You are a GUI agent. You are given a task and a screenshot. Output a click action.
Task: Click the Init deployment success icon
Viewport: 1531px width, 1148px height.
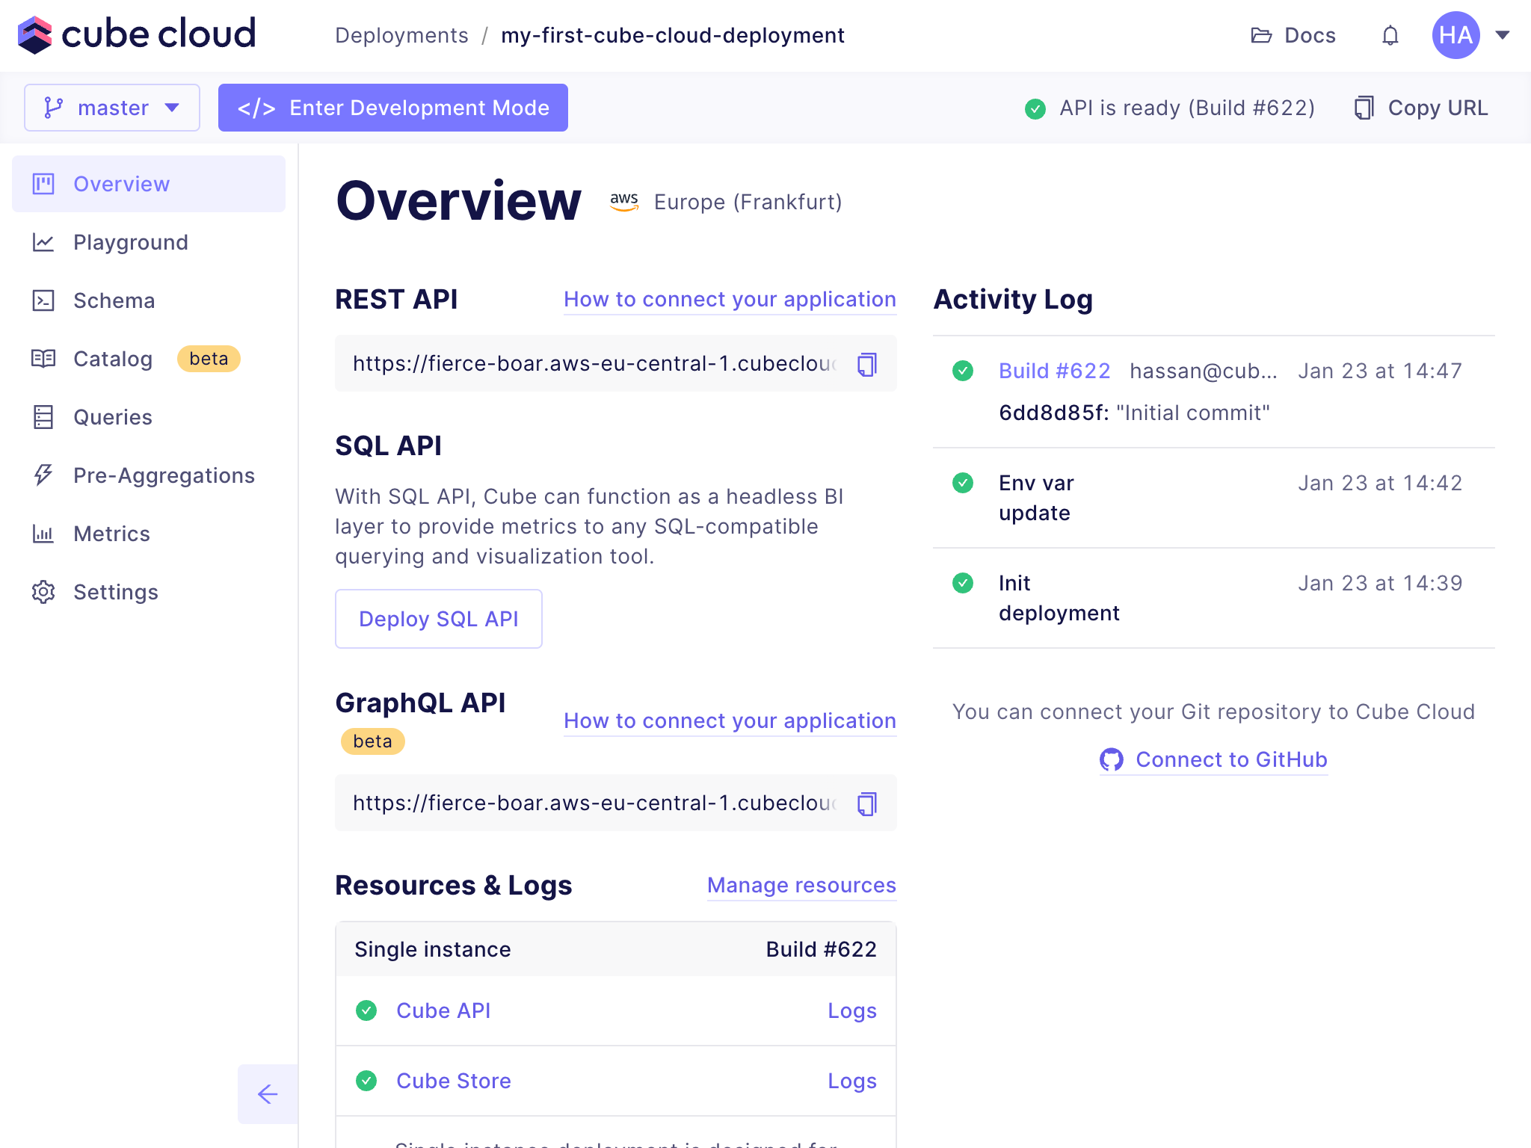coord(963,583)
